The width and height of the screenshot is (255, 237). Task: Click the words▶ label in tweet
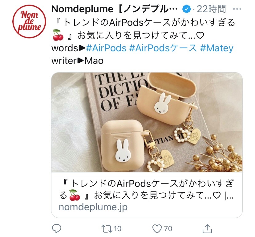(68, 48)
